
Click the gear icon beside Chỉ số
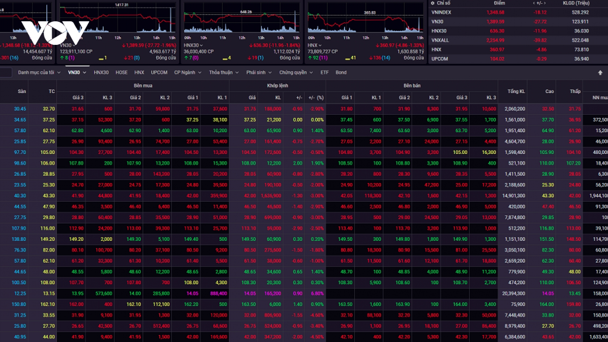pos(432,3)
